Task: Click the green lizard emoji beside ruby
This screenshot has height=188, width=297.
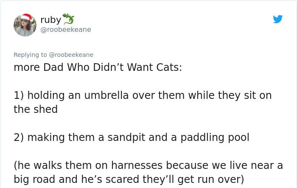Action: coord(68,19)
